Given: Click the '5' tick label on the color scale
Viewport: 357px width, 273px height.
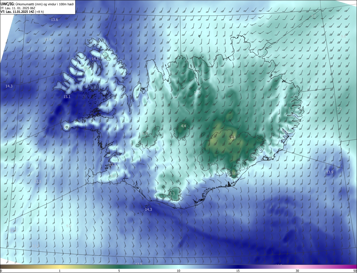Looking at the screenshot, I should (119, 271).
